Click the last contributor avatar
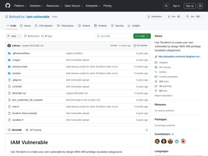 (183, 141)
